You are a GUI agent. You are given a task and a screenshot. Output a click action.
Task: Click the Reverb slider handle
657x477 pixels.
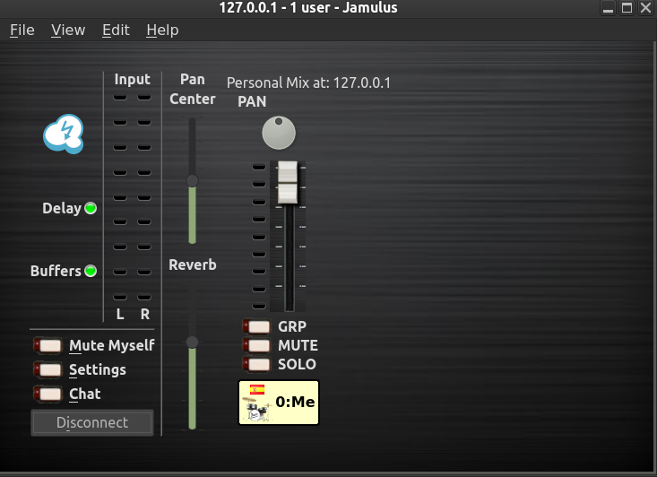click(x=193, y=342)
